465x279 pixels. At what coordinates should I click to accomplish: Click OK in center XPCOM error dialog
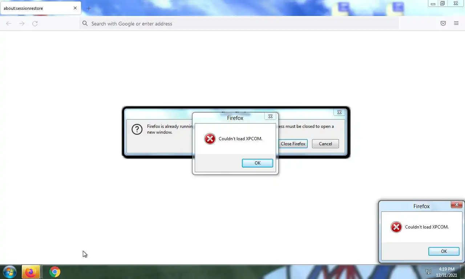click(x=258, y=163)
